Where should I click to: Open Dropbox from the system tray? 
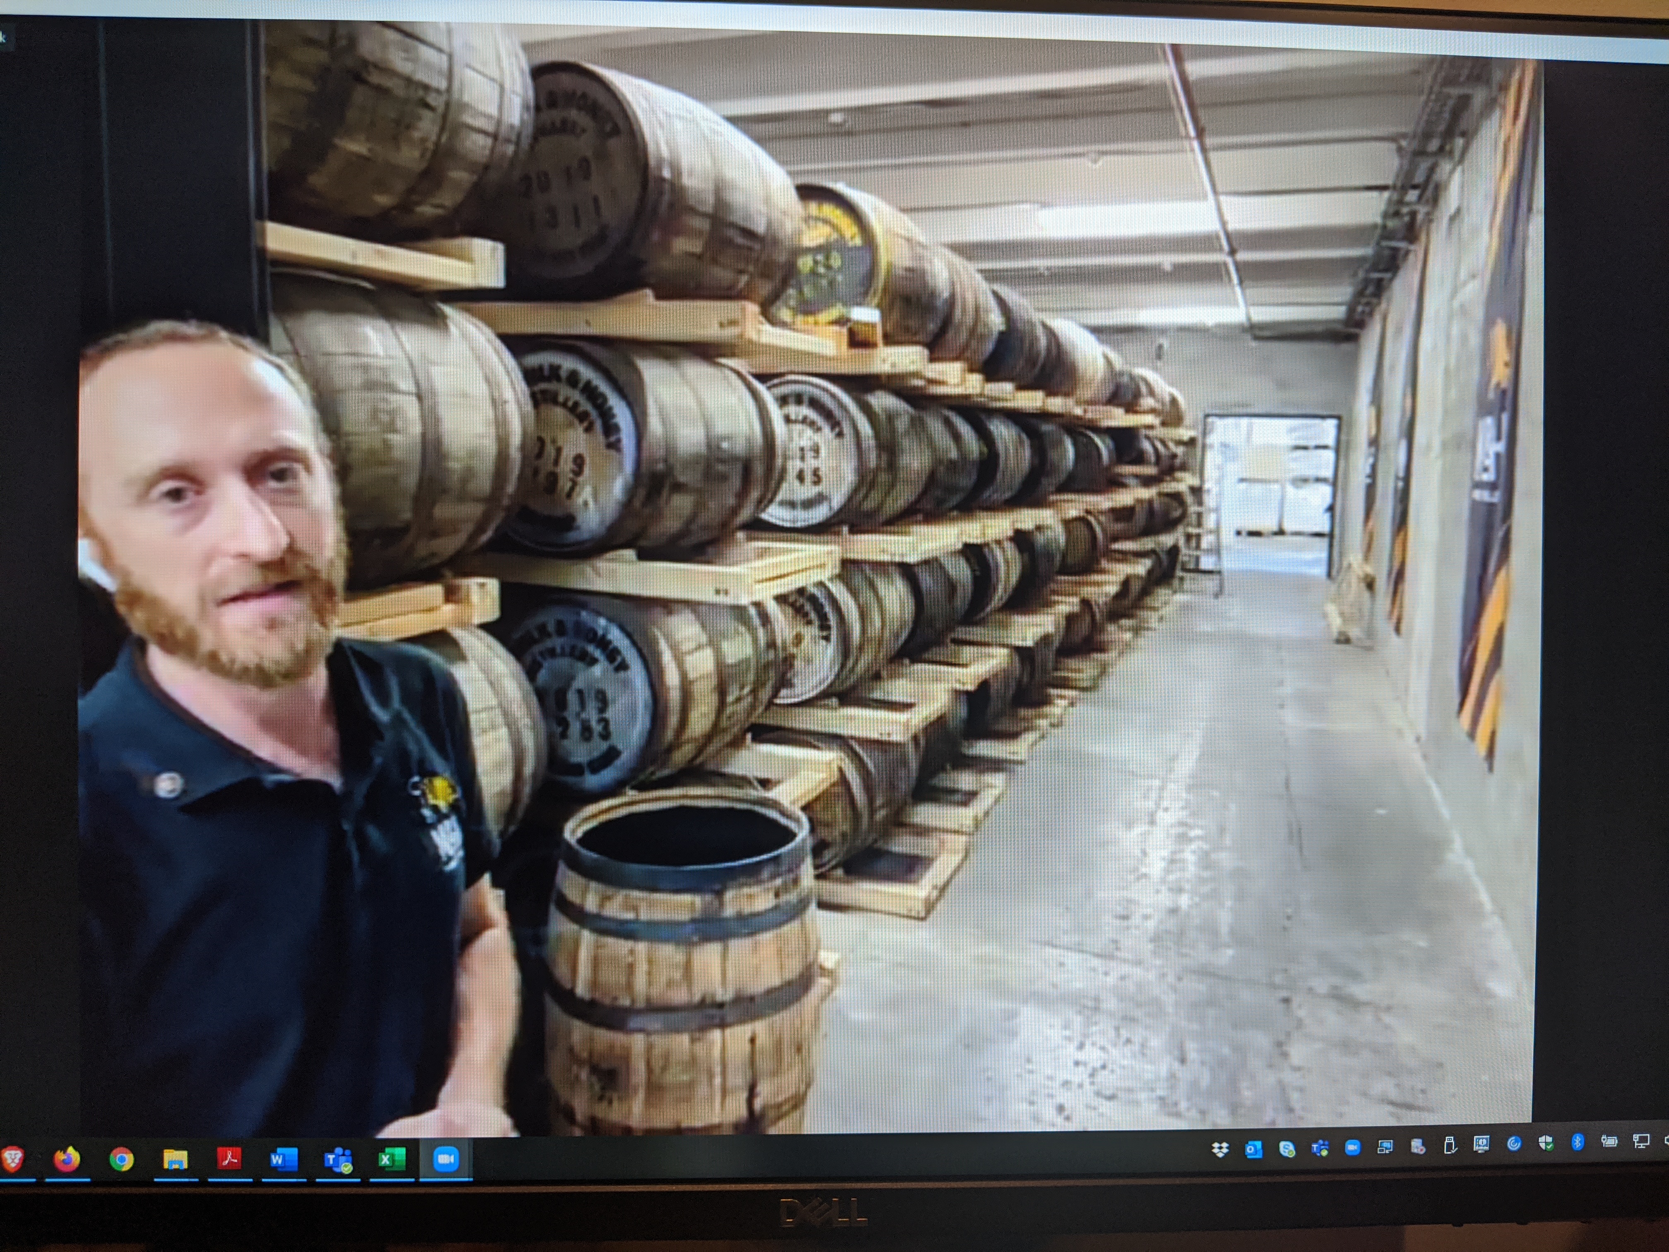pyautogui.click(x=1220, y=1149)
